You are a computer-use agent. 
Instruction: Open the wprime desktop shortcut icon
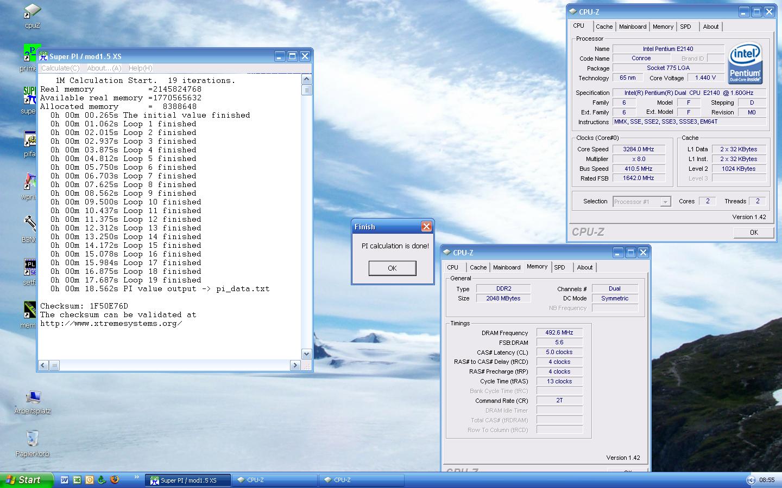(30, 181)
